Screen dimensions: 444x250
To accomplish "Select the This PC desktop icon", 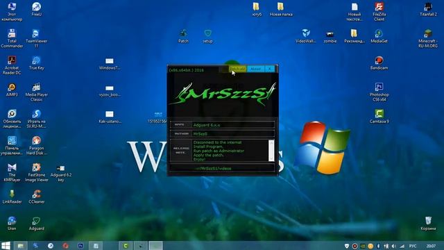I will [12, 12].
